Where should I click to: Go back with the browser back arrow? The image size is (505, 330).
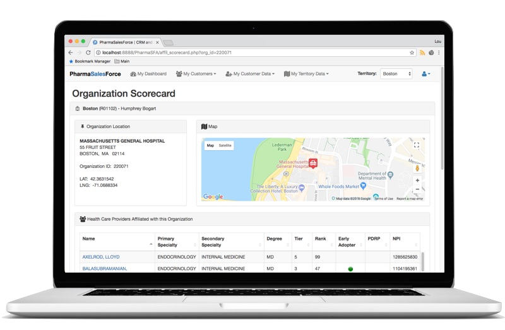pos(71,52)
